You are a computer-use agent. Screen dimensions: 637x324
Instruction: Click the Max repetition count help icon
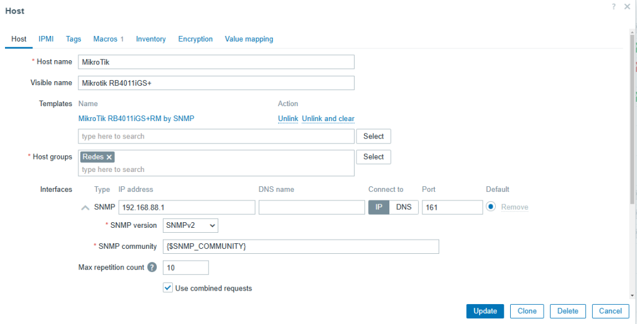click(152, 268)
